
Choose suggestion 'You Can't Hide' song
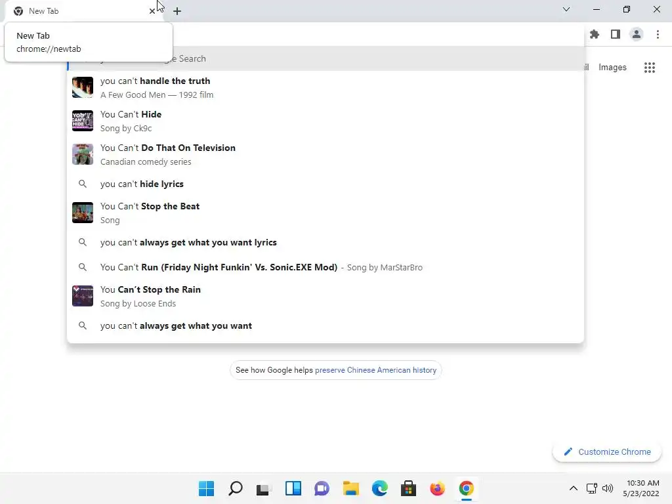click(325, 121)
